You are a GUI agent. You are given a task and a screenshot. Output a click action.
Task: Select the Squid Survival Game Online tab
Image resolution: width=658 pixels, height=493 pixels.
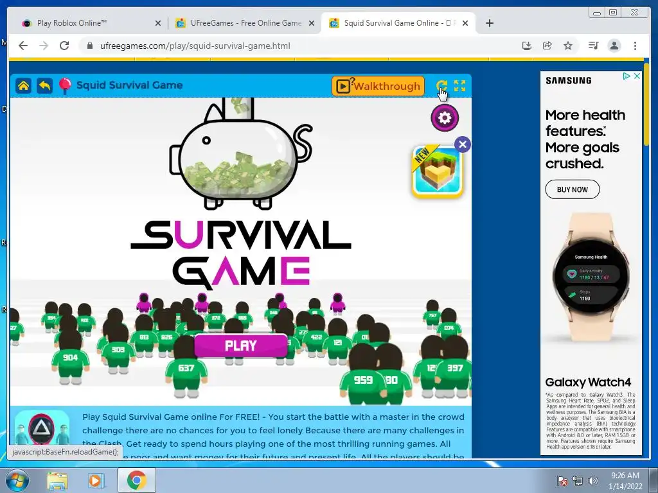coord(397,23)
